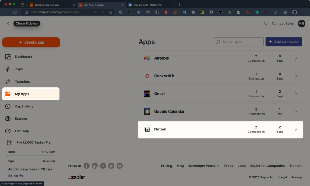The height and width of the screenshot is (186, 310).
Task: Open the Jobs footer link
Action: tap(242, 166)
